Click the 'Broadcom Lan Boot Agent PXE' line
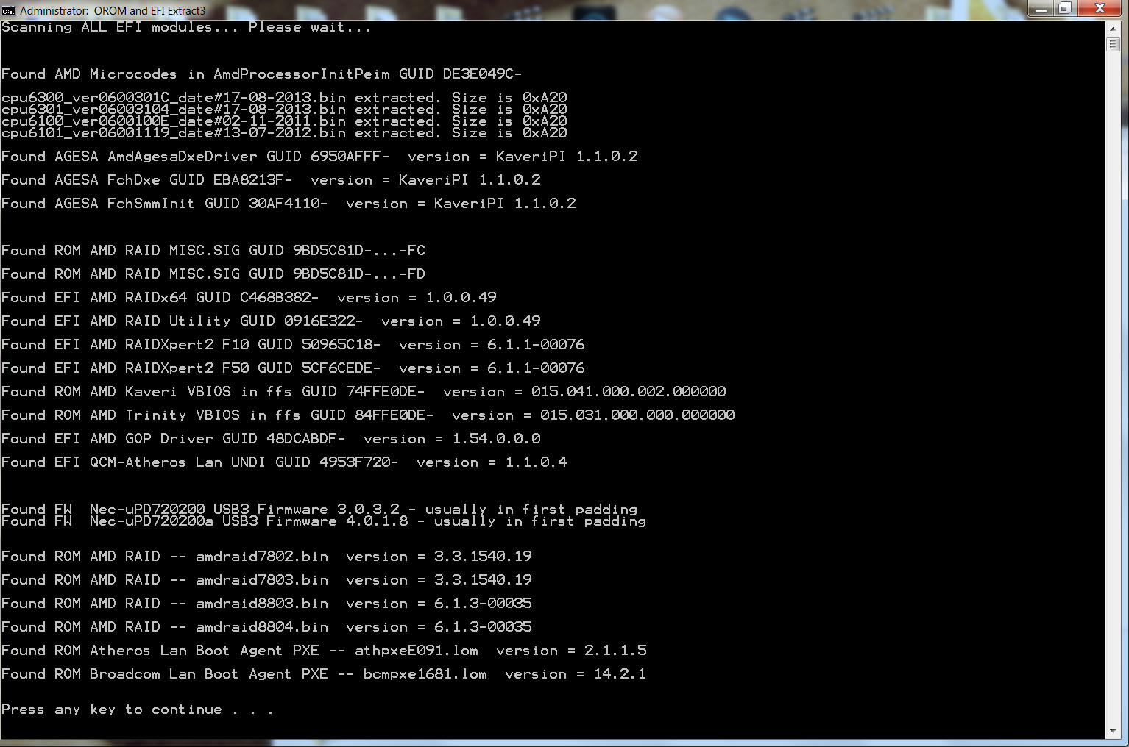The width and height of the screenshot is (1129, 747). 324,674
